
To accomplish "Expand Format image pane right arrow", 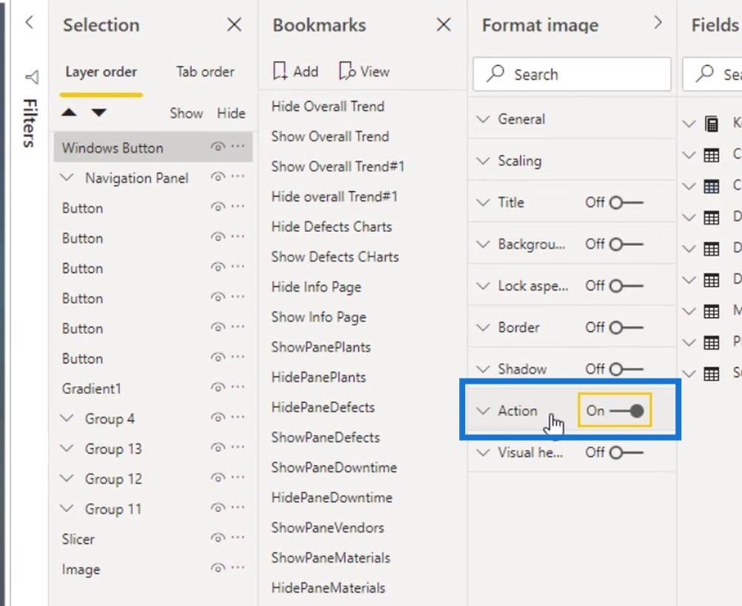I will (x=658, y=22).
